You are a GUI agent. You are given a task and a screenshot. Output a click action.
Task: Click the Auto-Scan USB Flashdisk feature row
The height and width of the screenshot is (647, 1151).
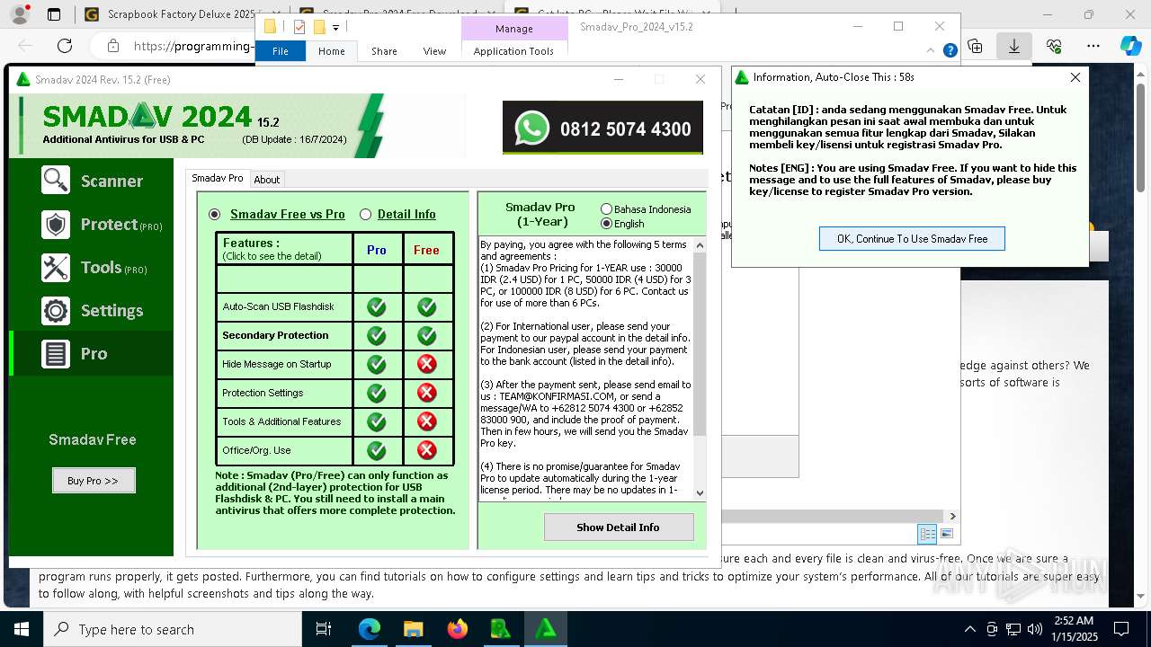[283, 307]
